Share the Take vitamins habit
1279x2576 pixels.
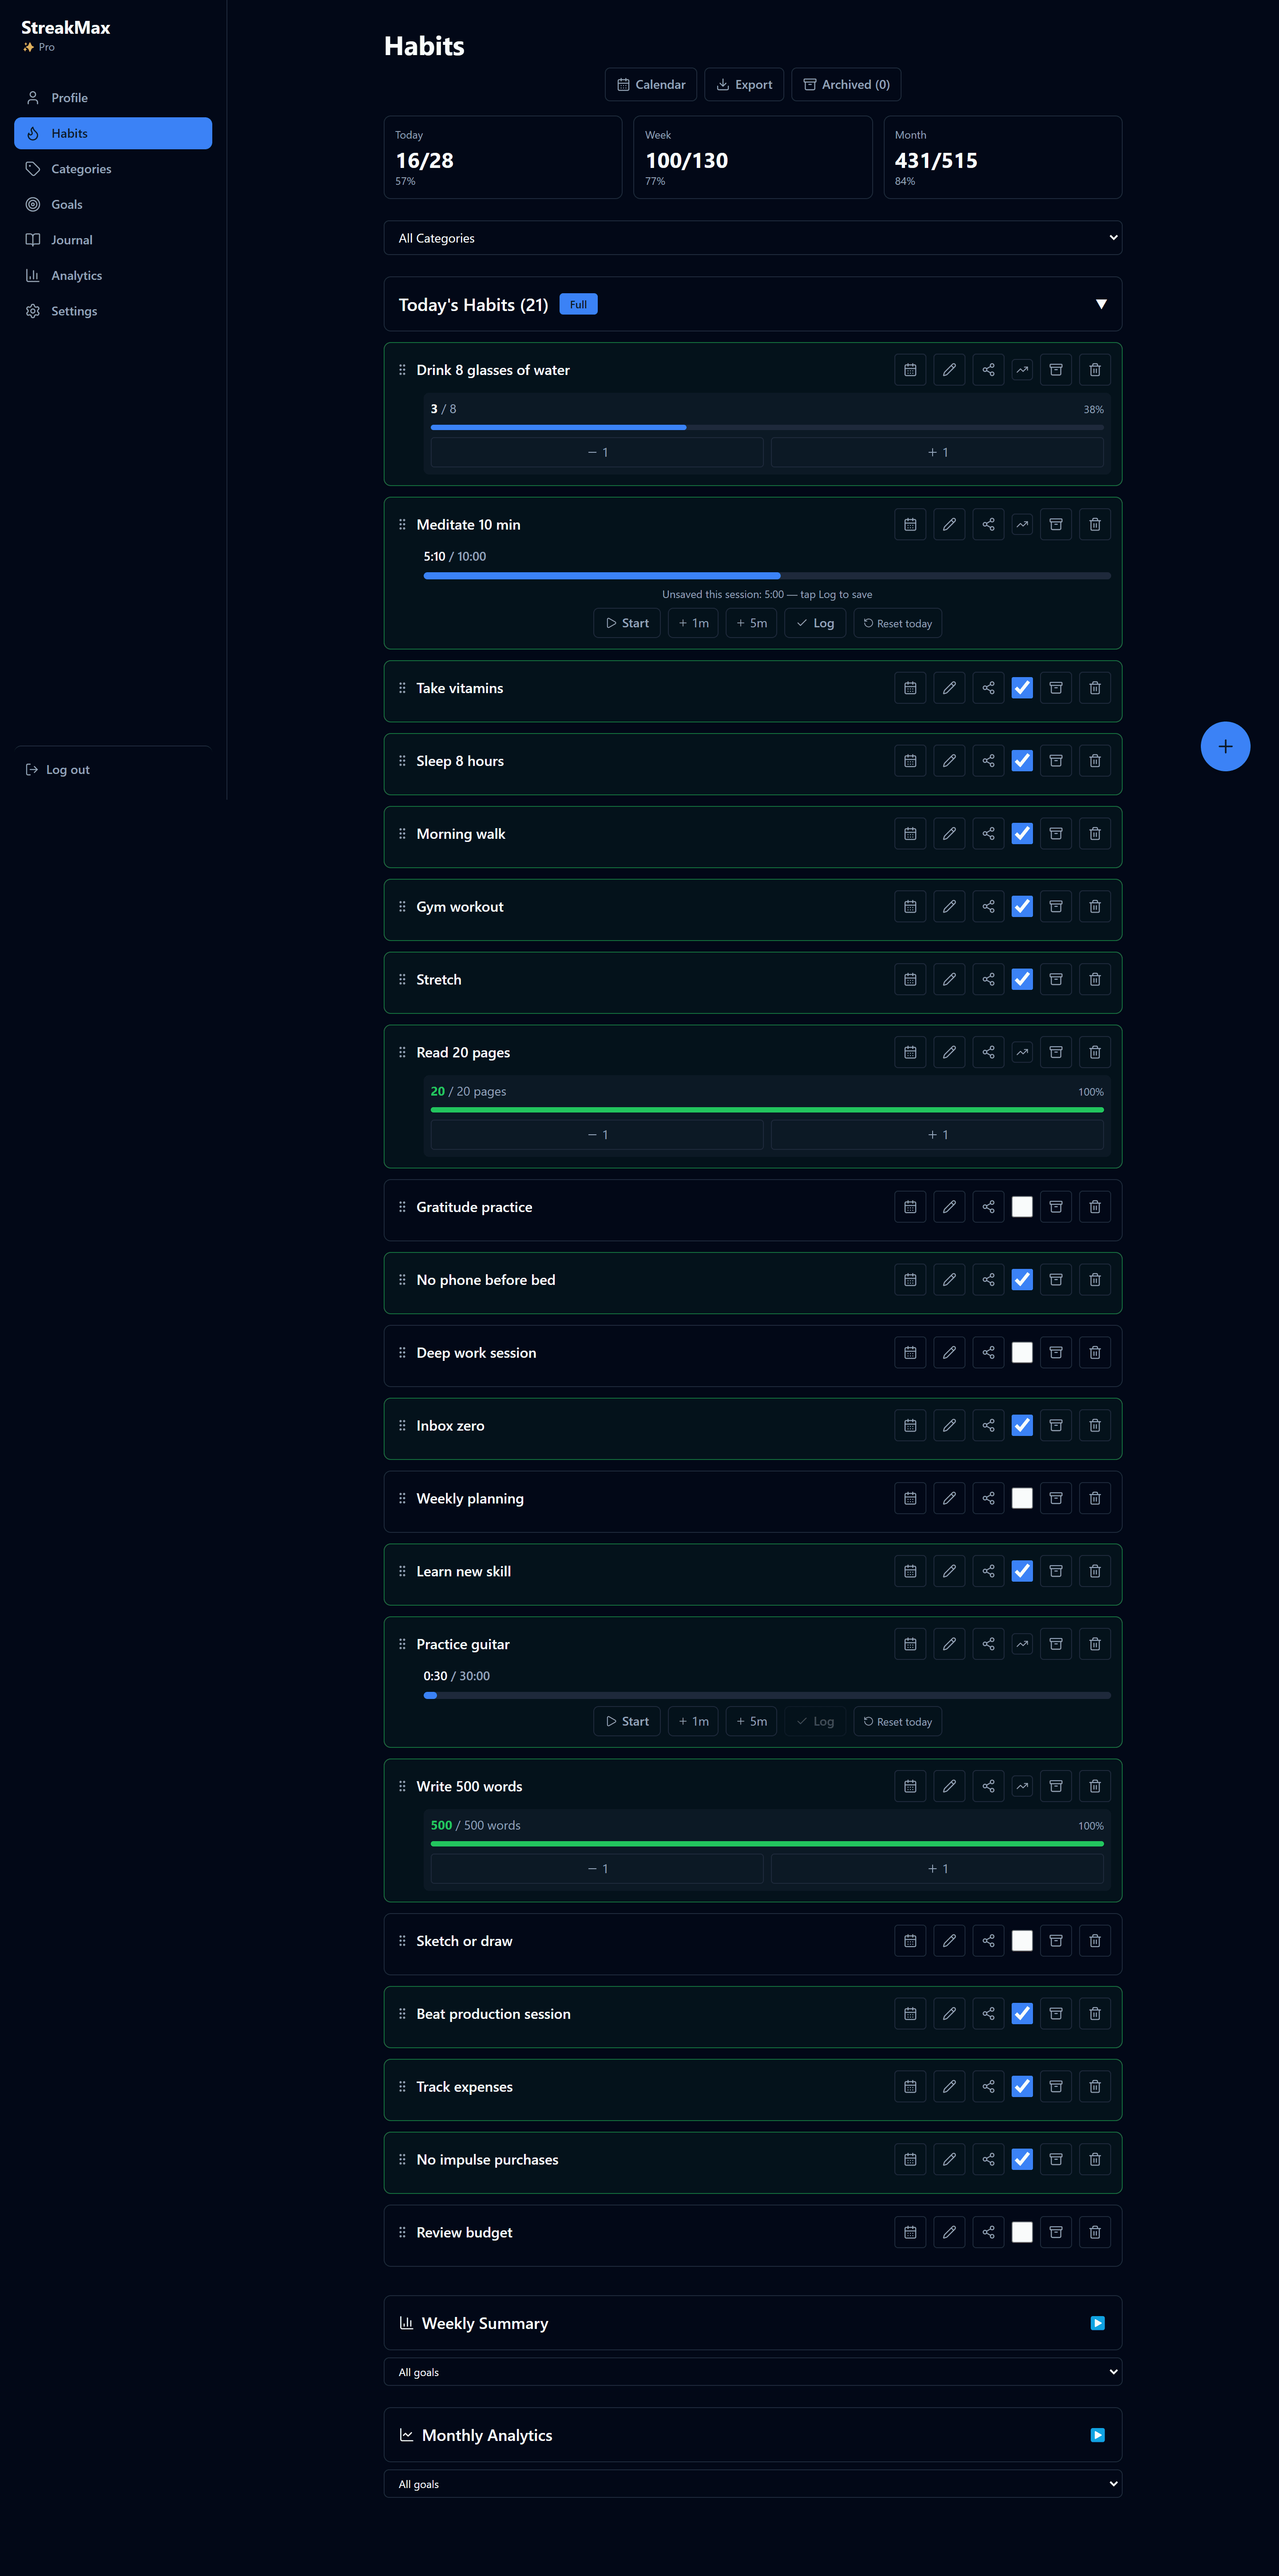[x=987, y=688]
